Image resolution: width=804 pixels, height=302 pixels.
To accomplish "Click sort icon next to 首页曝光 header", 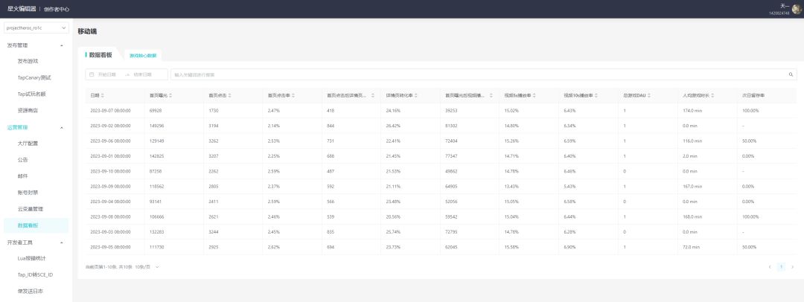I will 170,95.
